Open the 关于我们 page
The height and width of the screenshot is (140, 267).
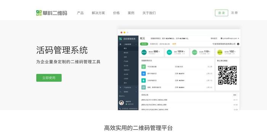pyautogui.click(x=149, y=13)
